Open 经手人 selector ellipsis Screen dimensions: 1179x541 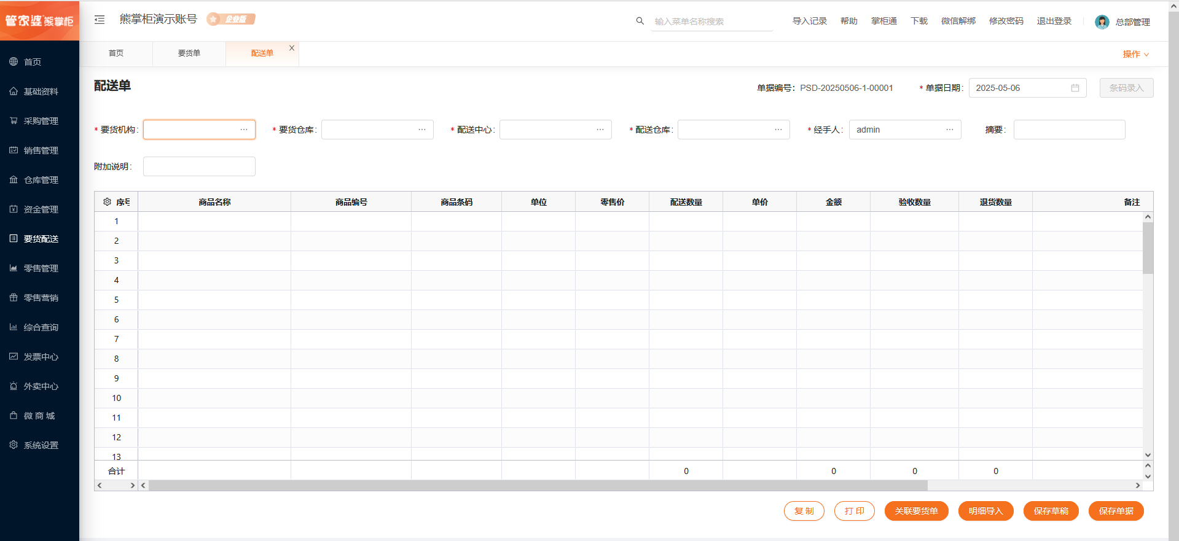pyautogui.click(x=950, y=130)
